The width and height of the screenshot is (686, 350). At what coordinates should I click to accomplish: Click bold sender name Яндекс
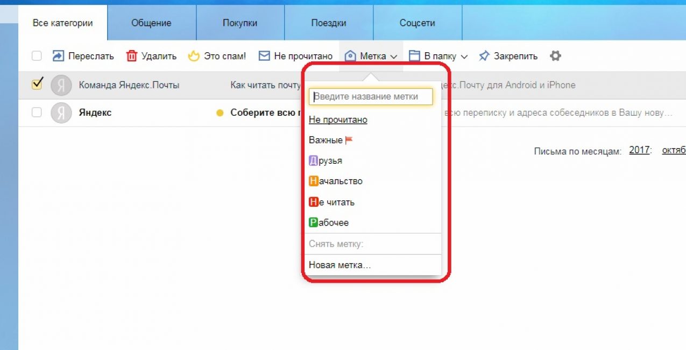[95, 113]
